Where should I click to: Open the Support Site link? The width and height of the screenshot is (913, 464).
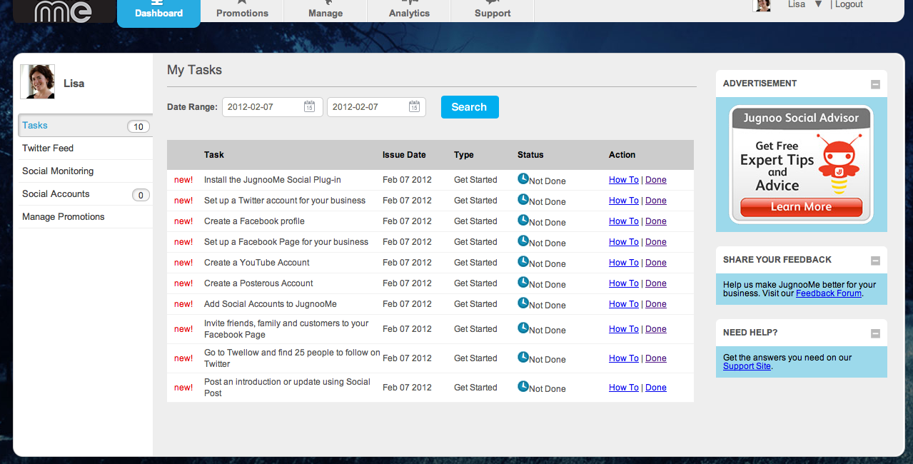(x=747, y=366)
